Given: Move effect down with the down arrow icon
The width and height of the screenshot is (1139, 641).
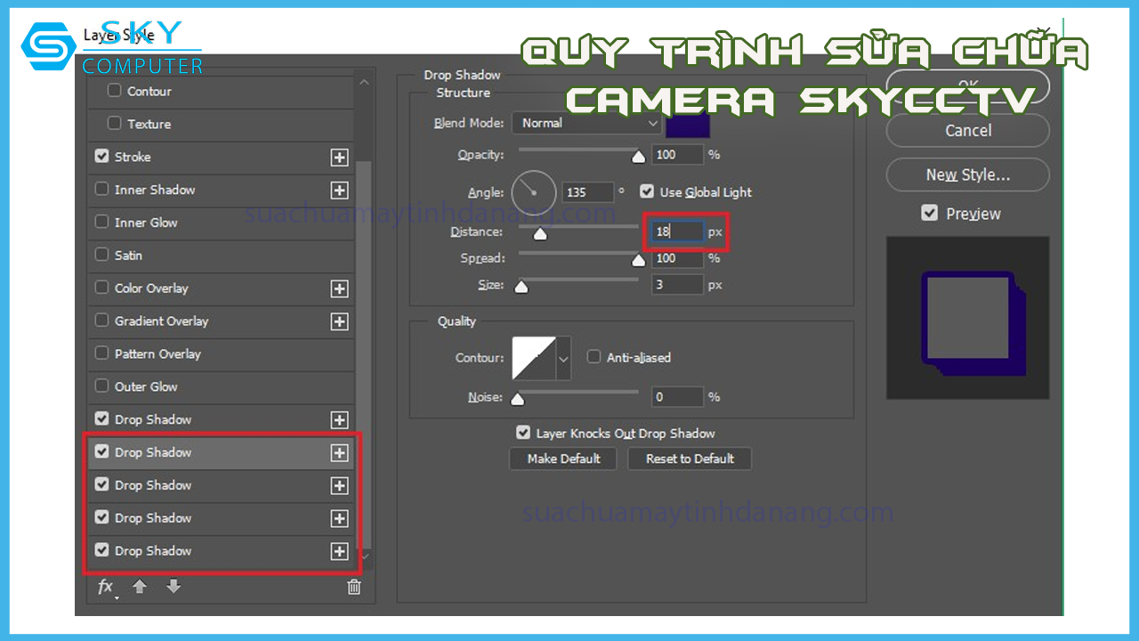Looking at the screenshot, I should point(174,587).
